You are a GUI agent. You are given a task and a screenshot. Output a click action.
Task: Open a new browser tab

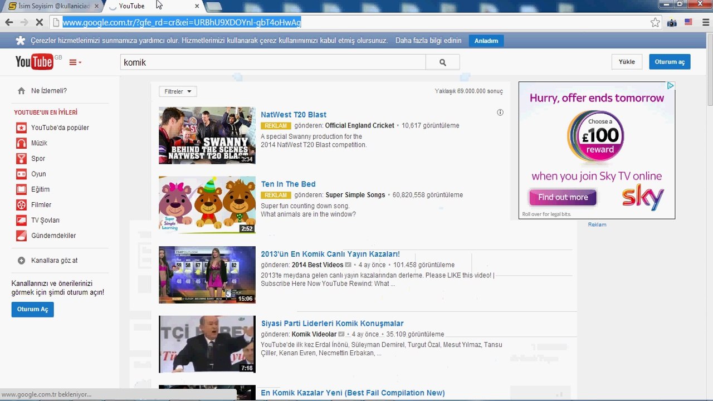click(214, 7)
